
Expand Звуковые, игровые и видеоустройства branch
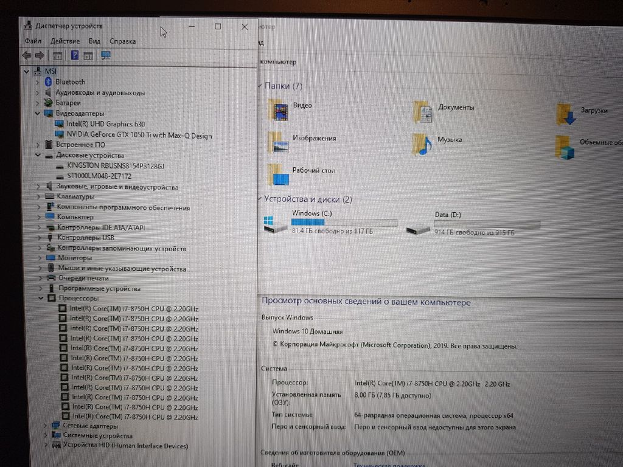tap(38, 186)
